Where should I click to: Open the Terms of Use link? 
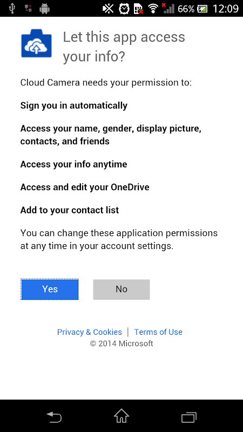[x=158, y=332]
